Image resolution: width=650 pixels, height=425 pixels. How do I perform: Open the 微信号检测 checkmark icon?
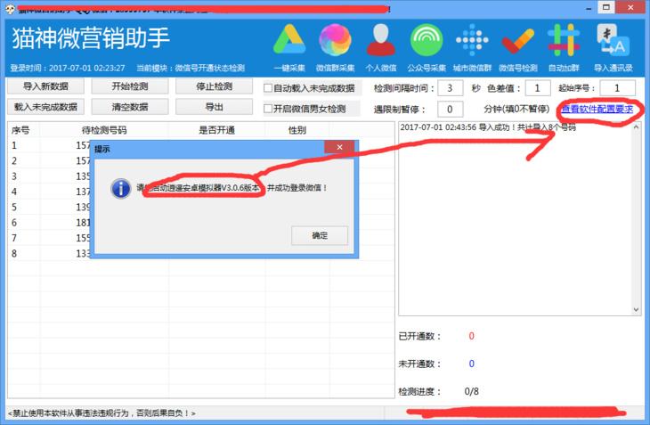click(517, 41)
